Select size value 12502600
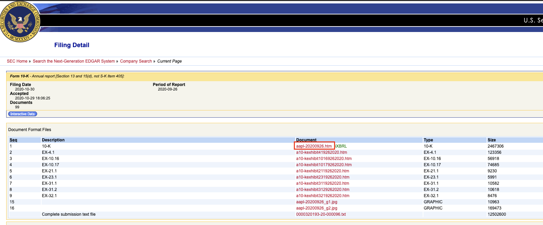The height and width of the screenshot is (225, 543). (x=497, y=214)
